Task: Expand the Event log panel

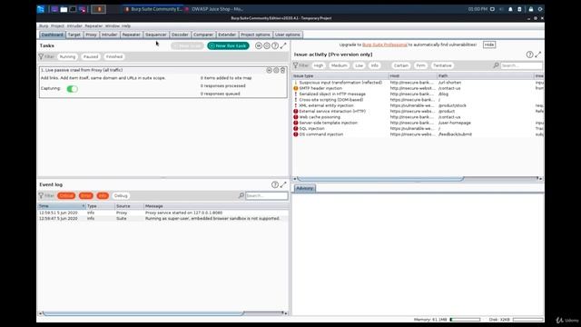Action: click(x=283, y=184)
